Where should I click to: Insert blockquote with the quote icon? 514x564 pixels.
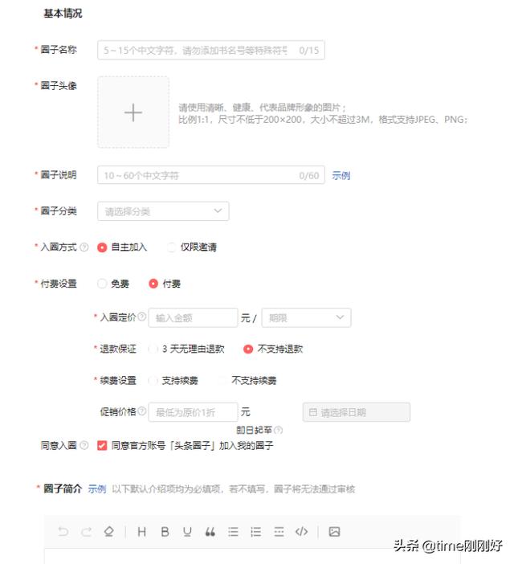[210, 532]
